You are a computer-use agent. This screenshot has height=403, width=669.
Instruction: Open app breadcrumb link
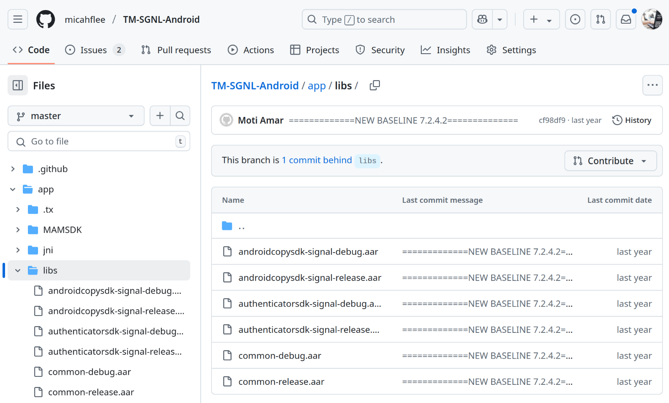(x=317, y=86)
